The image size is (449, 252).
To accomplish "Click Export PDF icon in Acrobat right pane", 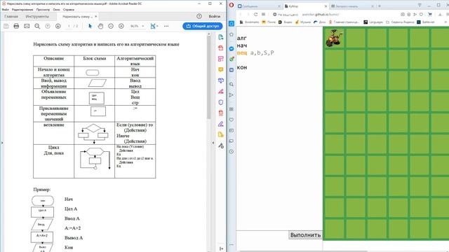I will coord(221,37).
